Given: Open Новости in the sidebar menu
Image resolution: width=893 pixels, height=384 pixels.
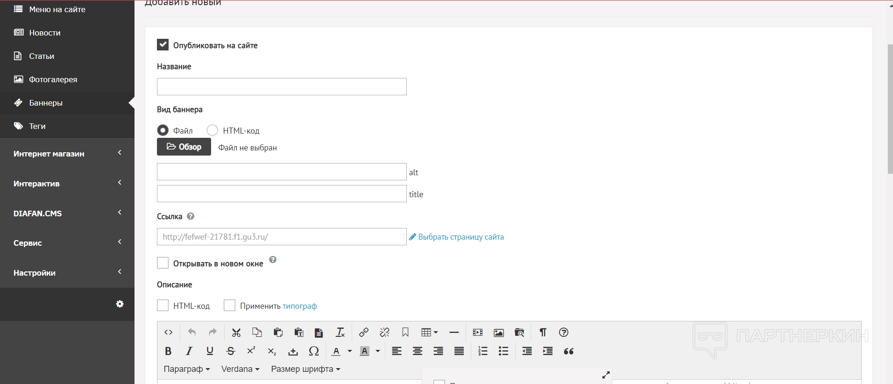Looking at the screenshot, I should click(45, 33).
